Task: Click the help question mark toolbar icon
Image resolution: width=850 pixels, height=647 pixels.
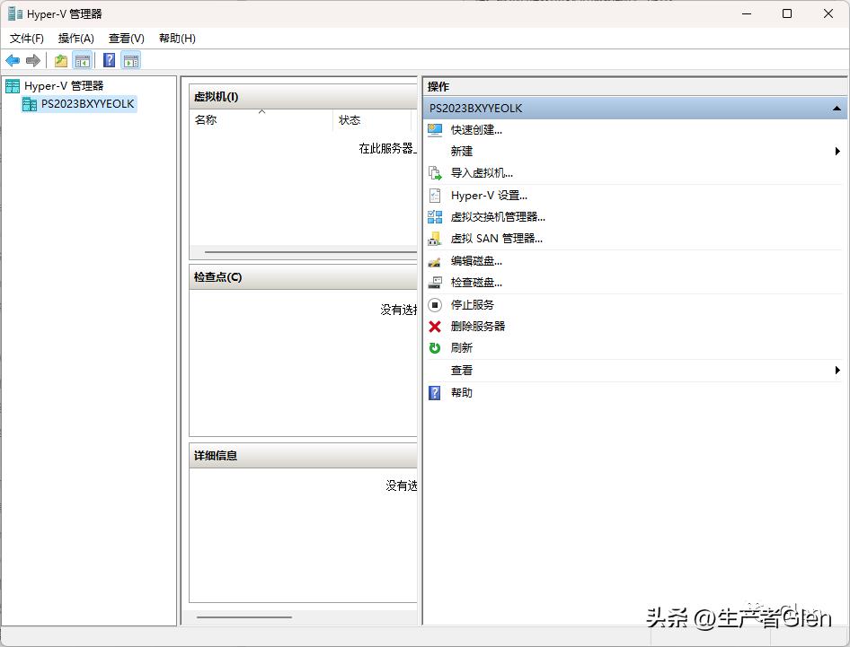Action: pyautogui.click(x=108, y=60)
